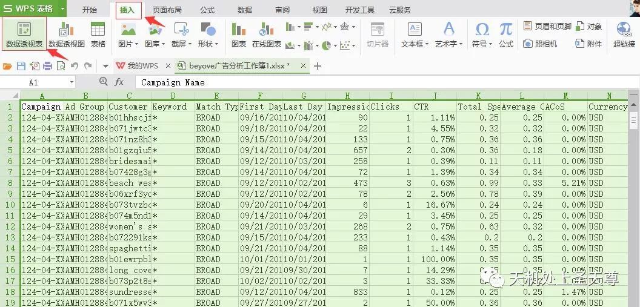Click the vertical scrollbar thumb
This screenshot has width=640, height=307.
(x=633, y=120)
